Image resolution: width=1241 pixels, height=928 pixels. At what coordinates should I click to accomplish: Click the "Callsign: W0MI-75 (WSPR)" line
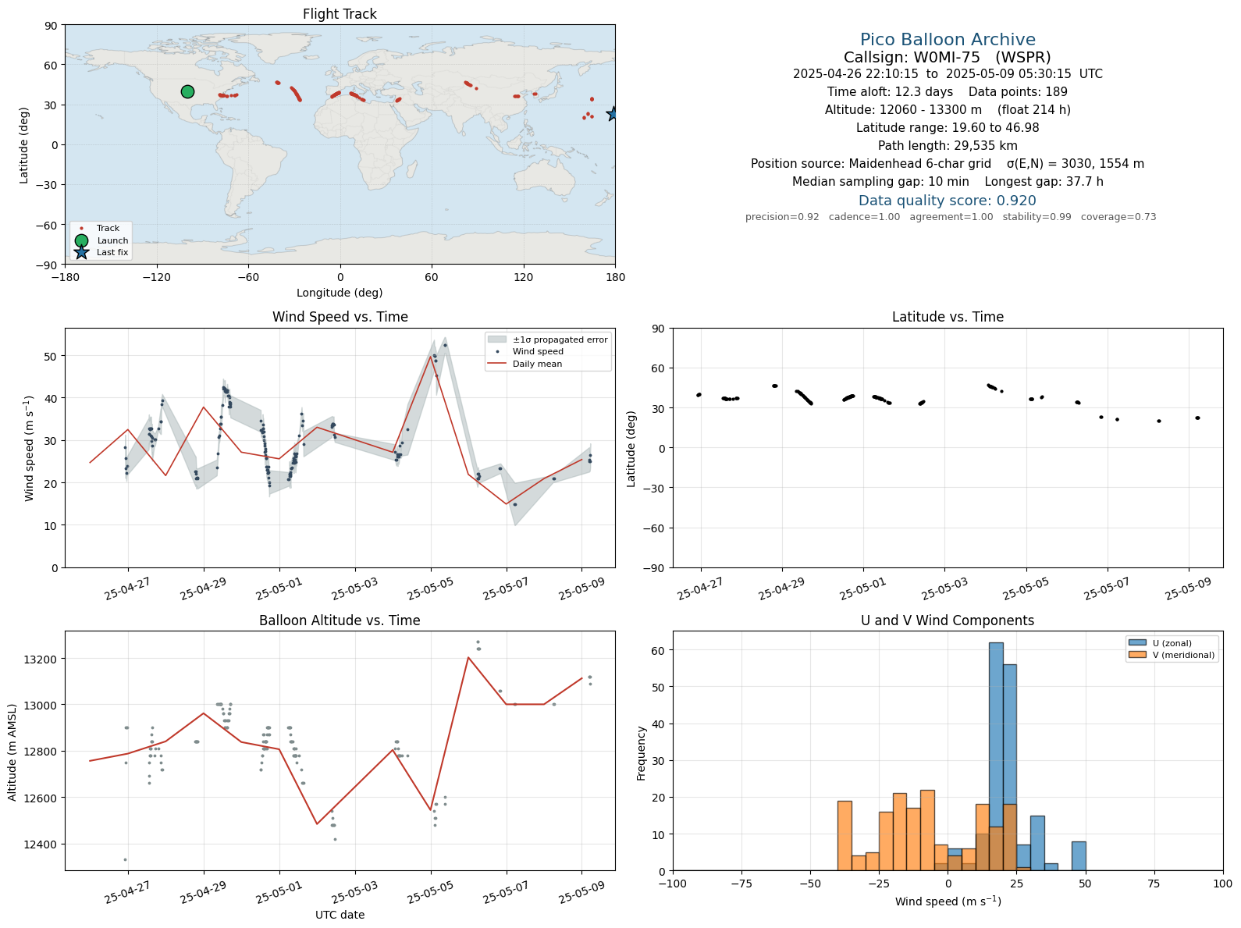click(948, 57)
